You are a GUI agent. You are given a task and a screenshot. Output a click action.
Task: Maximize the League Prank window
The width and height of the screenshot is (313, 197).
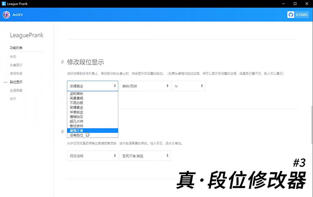295,4
